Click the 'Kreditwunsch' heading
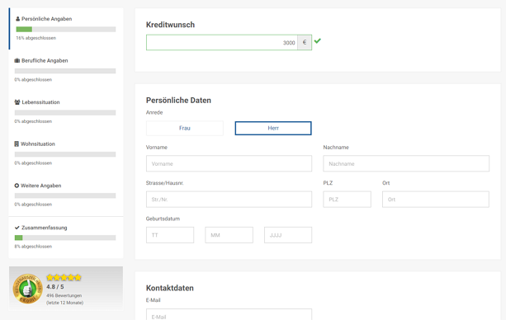This screenshot has width=506, height=320. [170, 25]
